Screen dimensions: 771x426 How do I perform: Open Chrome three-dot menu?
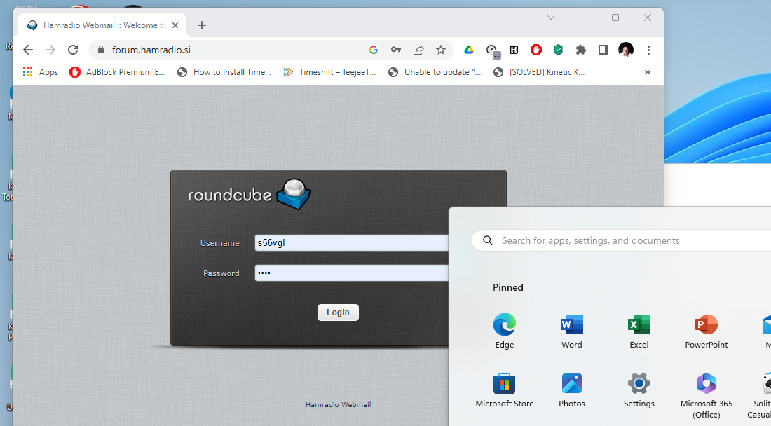[x=648, y=50]
